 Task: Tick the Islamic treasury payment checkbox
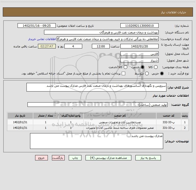click(123, 73)
